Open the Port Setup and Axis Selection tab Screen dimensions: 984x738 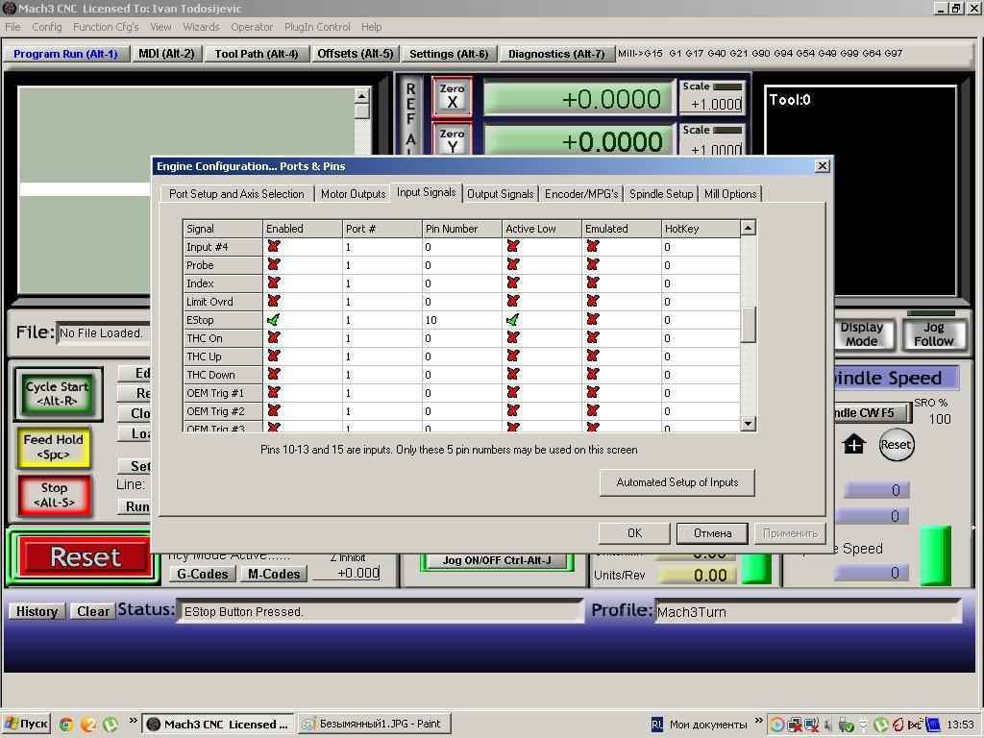pyautogui.click(x=236, y=194)
